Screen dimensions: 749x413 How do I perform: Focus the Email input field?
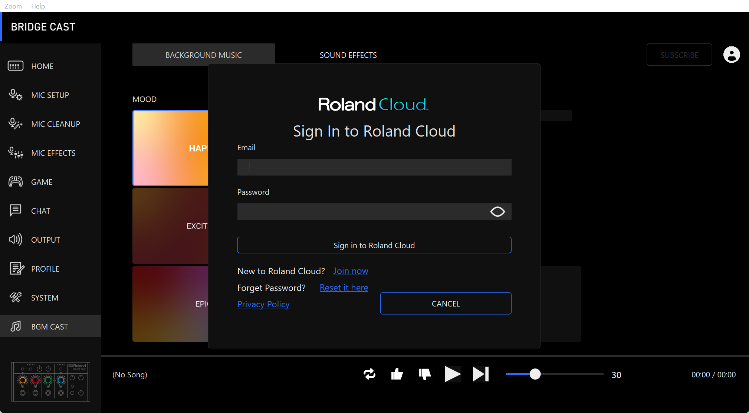pyautogui.click(x=374, y=167)
